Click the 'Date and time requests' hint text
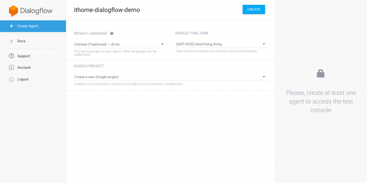 pyautogui.click(x=217, y=51)
